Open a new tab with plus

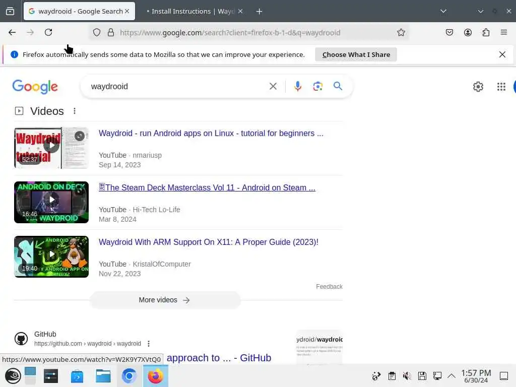(259, 12)
